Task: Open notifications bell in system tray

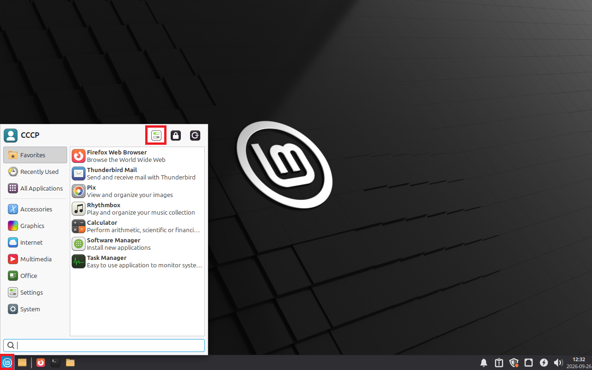Action: [x=484, y=363]
